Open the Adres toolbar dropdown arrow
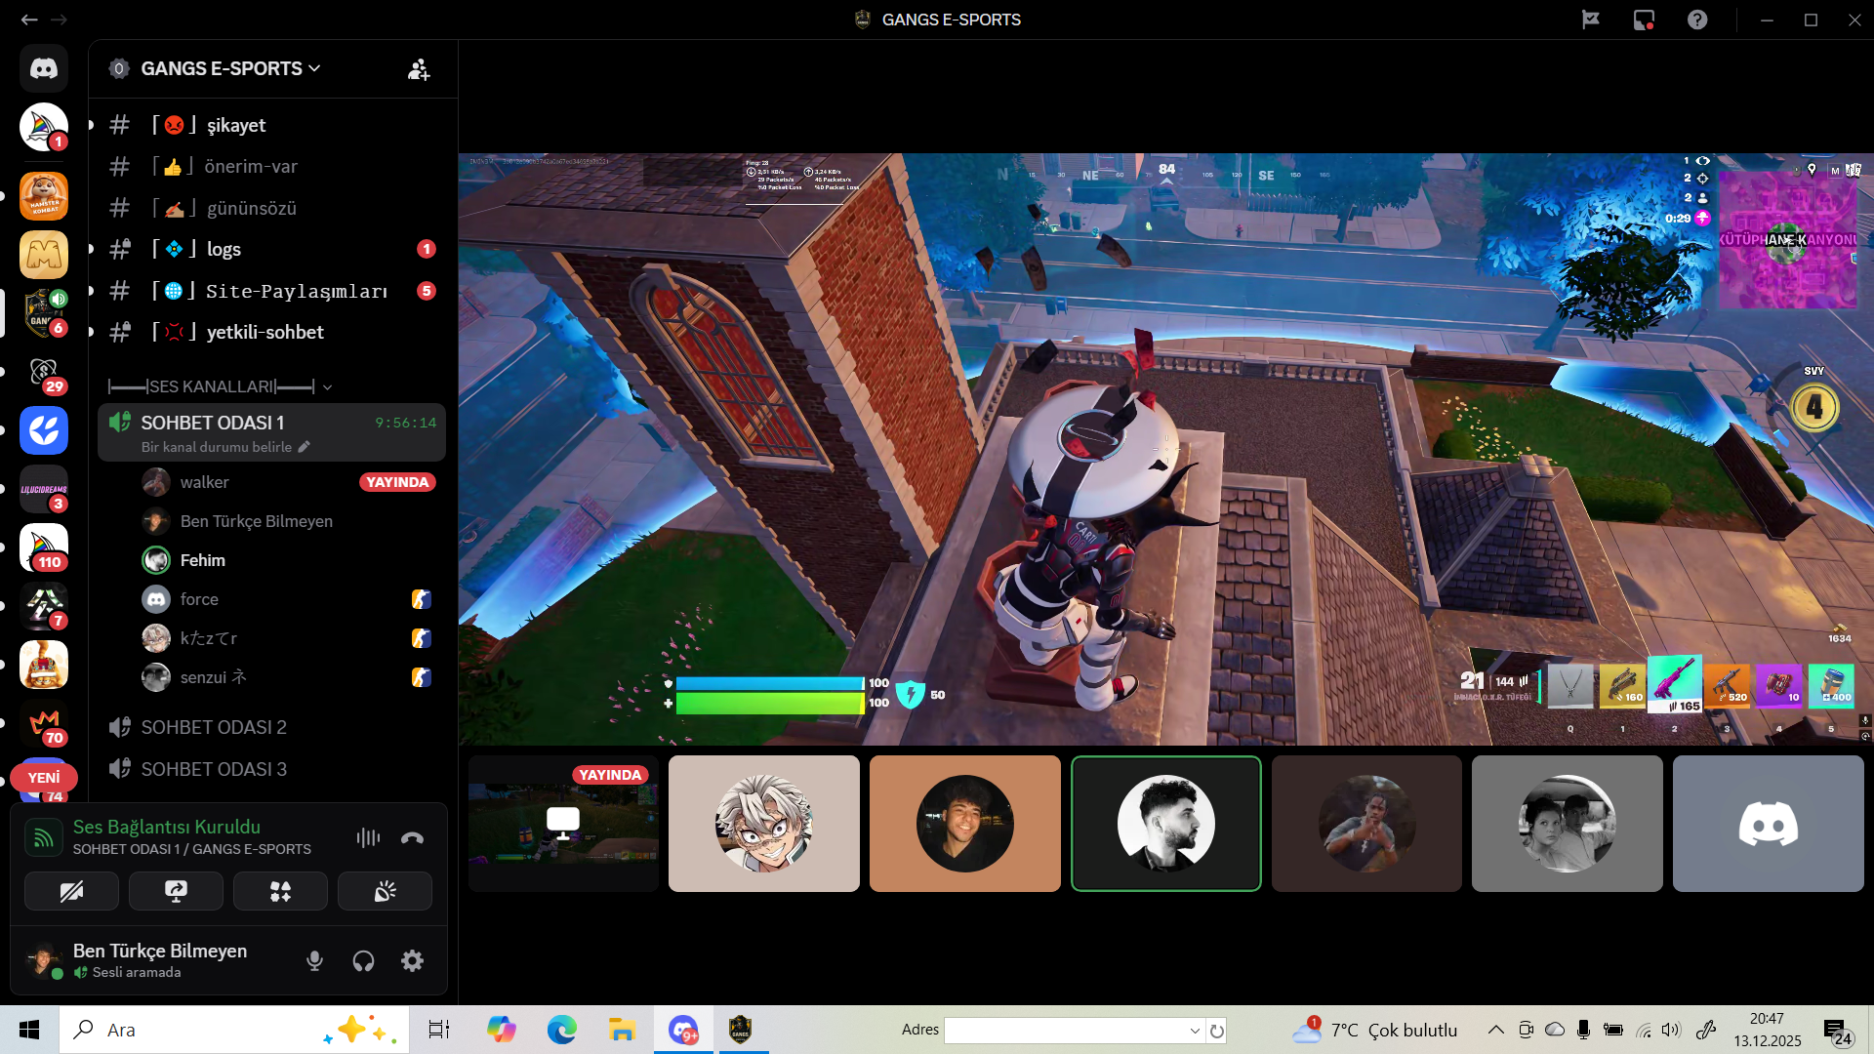This screenshot has height=1054, width=1874. 1195,1031
